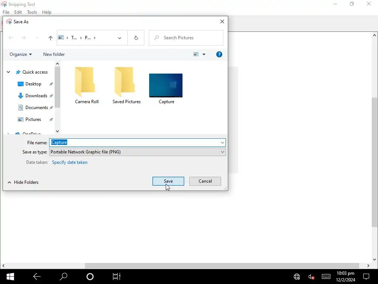Create a New folder
The image size is (378, 284).
pyautogui.click(x=54, y=54)
